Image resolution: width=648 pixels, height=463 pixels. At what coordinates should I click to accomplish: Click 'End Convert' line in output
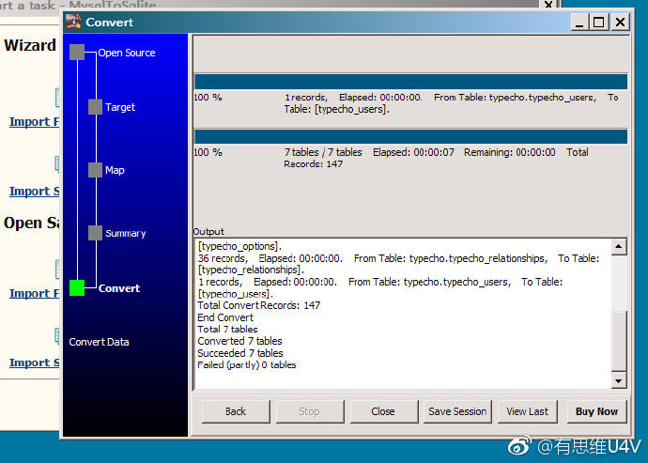click(225, 317)
